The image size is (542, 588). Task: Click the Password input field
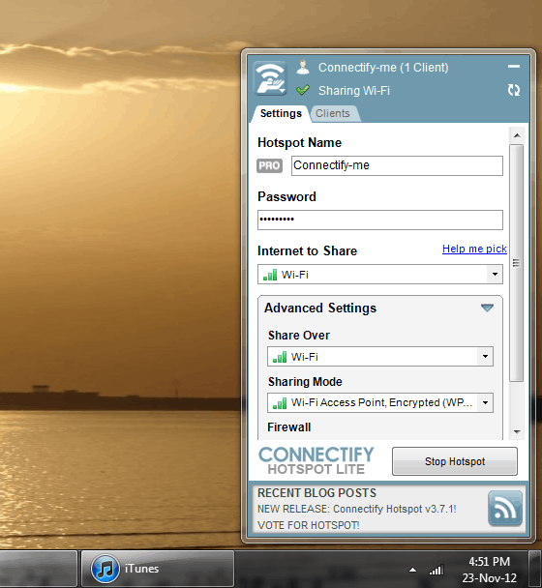click(379, 220)
